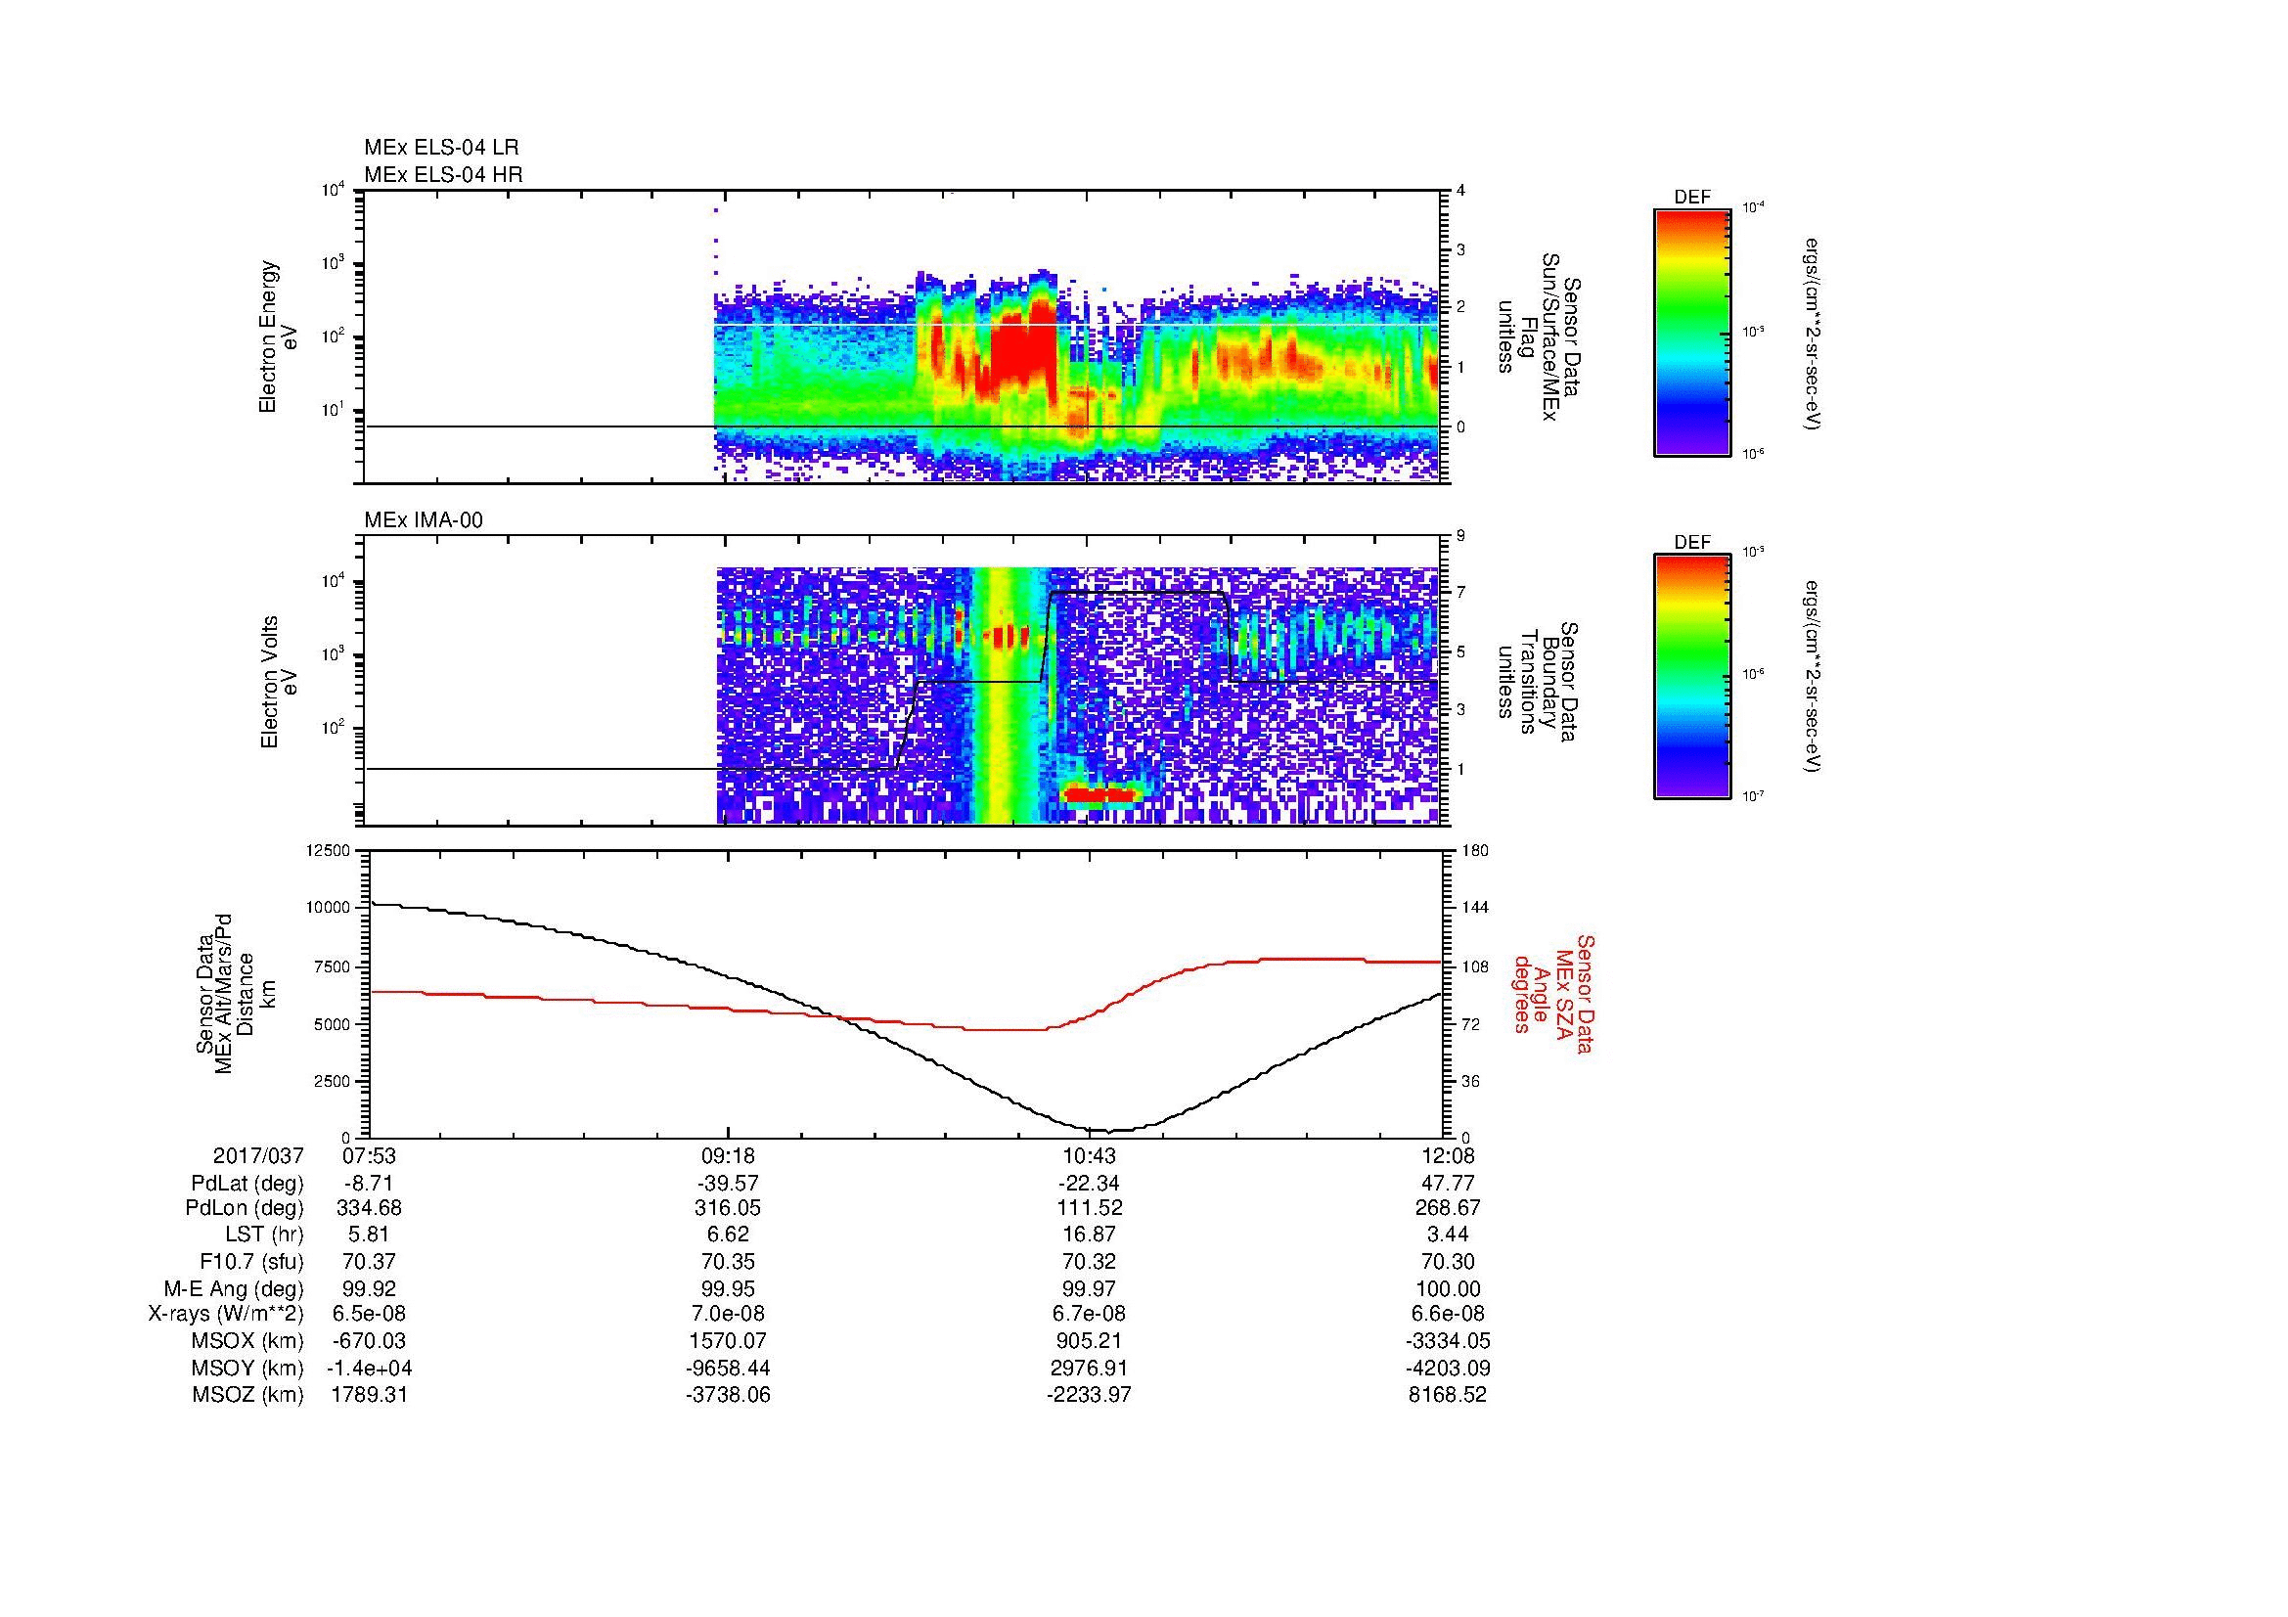Click the 10:43 time axis label
This screenshot has width=2288, height=1617.
coord(1088,1155)
